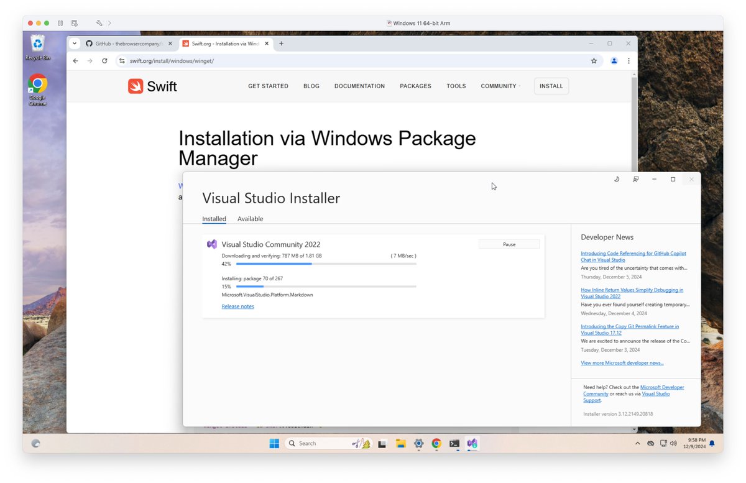Click 'Installer version 3.12.2149.20818' text

pyautogui.click(x=618, y=414)
